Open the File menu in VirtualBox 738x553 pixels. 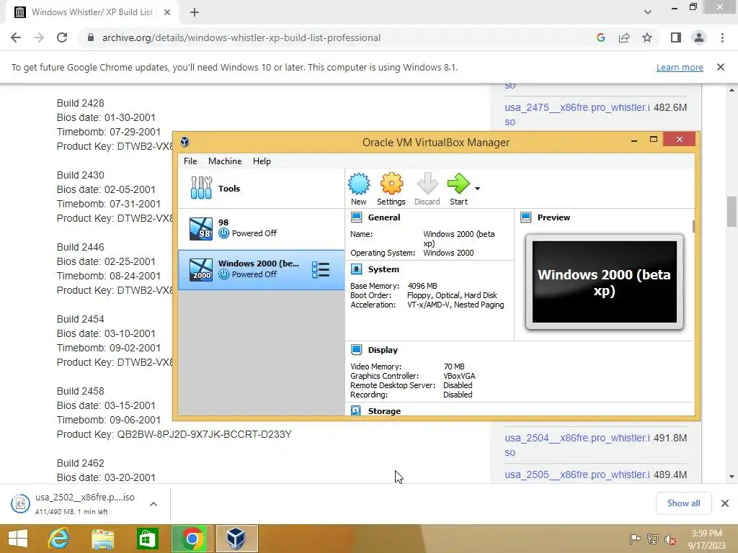click(190, 161)
